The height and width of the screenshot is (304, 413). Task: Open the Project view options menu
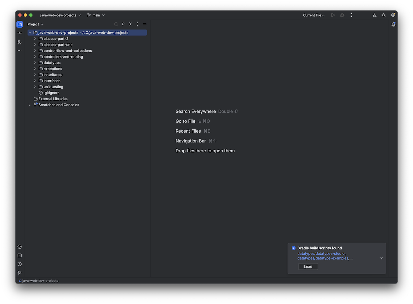pos(137,24)
